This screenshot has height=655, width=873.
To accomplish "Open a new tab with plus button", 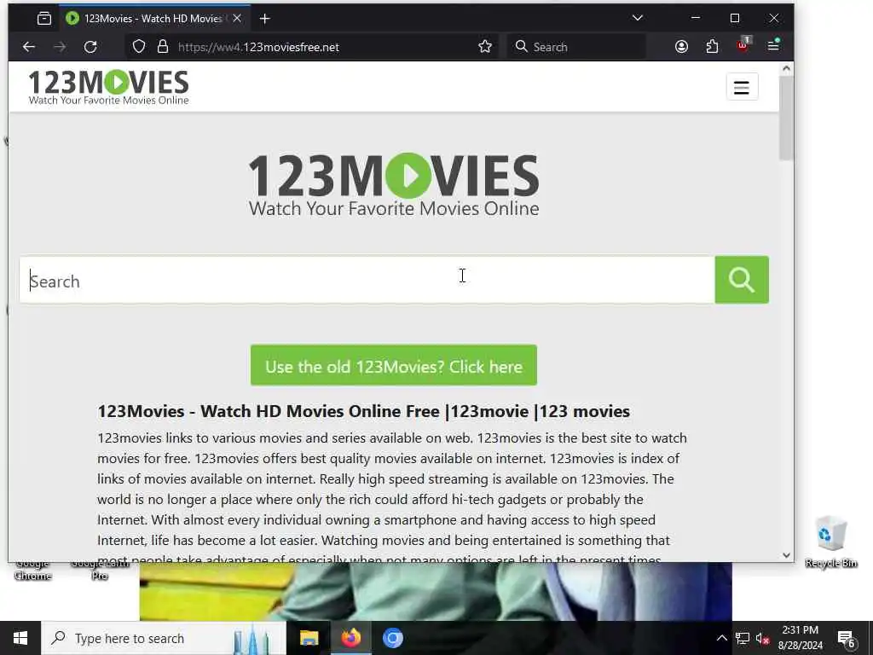I will point(265,19).
